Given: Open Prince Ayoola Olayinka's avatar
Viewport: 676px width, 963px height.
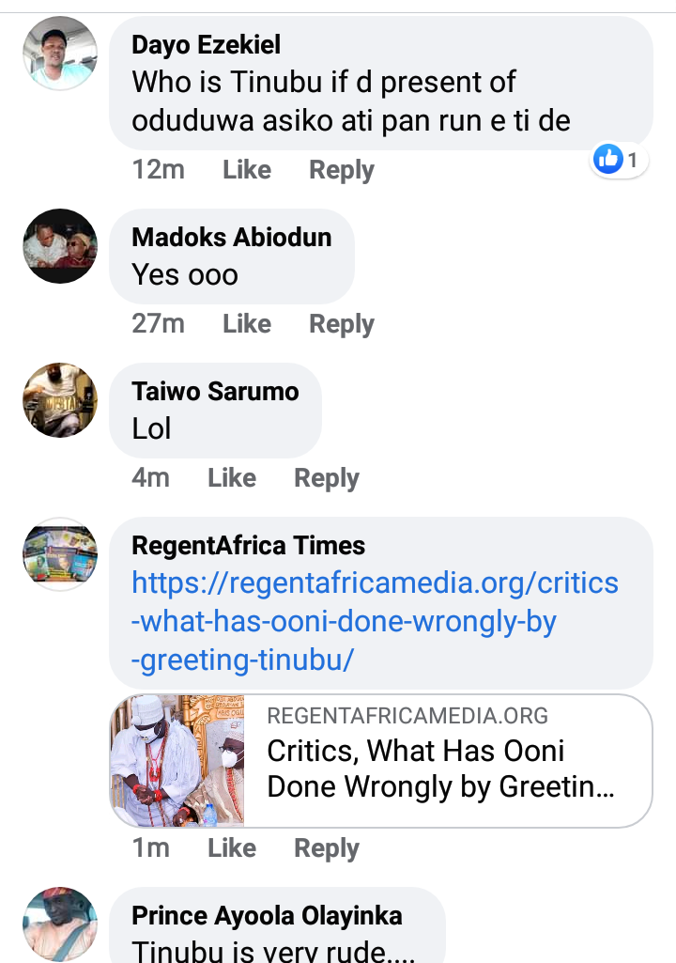Looking at the screenshot, I should [x=59, y=924].
